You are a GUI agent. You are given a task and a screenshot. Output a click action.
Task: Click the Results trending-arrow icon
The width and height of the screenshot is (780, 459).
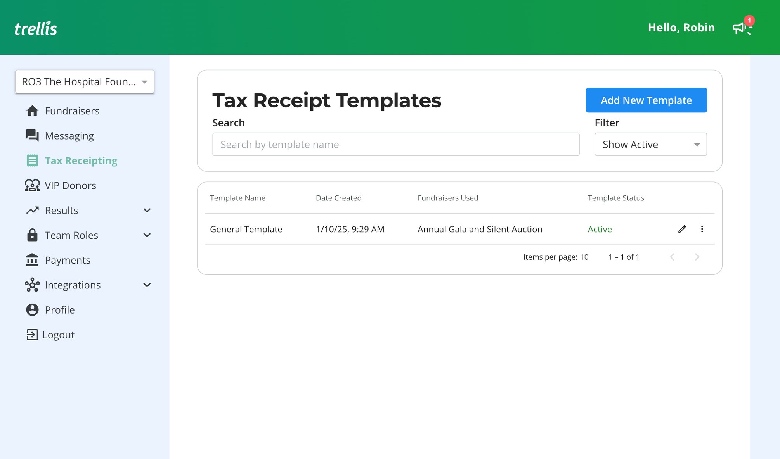click(x=32, y=210)
